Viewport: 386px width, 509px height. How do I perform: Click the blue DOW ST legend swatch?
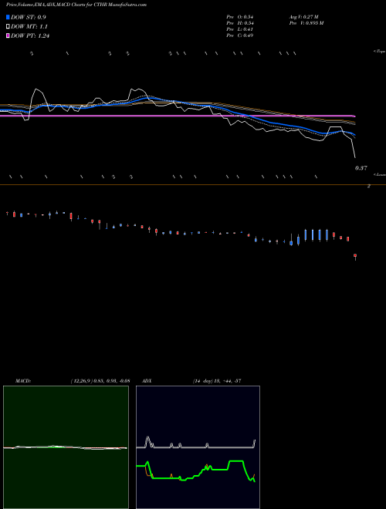point(8,17)
